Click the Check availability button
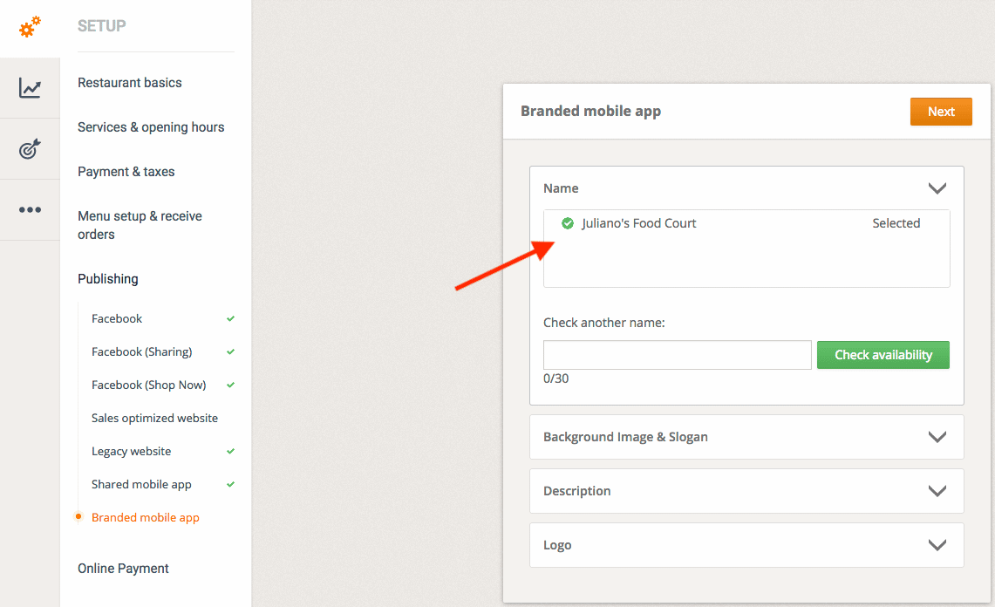Screen dimensions: 995x607 point(883,355)
